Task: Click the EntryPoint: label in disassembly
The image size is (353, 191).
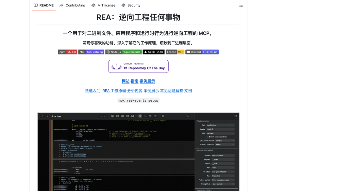Action: click(x=77, y=168)
